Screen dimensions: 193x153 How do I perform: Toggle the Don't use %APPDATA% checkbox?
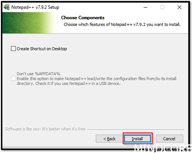tap(13, 79)
